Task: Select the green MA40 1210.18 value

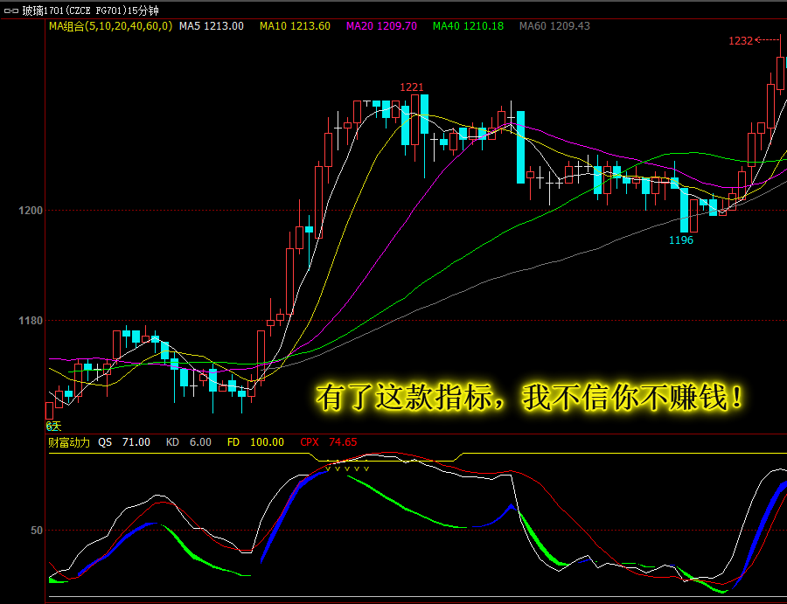Action: pos(469,26)
